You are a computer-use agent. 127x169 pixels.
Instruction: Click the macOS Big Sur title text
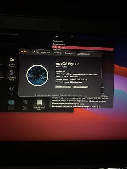point(67,64)
